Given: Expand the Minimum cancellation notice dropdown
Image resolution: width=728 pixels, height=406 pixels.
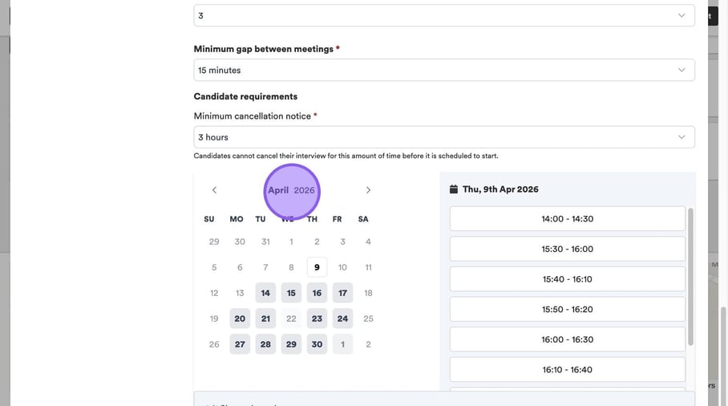Looking at the screenshot, I should (x=443, y=137).
